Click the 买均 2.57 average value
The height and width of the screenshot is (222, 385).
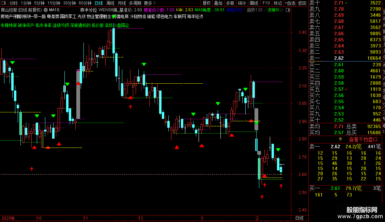tap(339, 133)
